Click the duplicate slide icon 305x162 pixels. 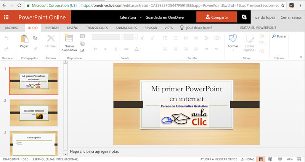pos(82,43)
